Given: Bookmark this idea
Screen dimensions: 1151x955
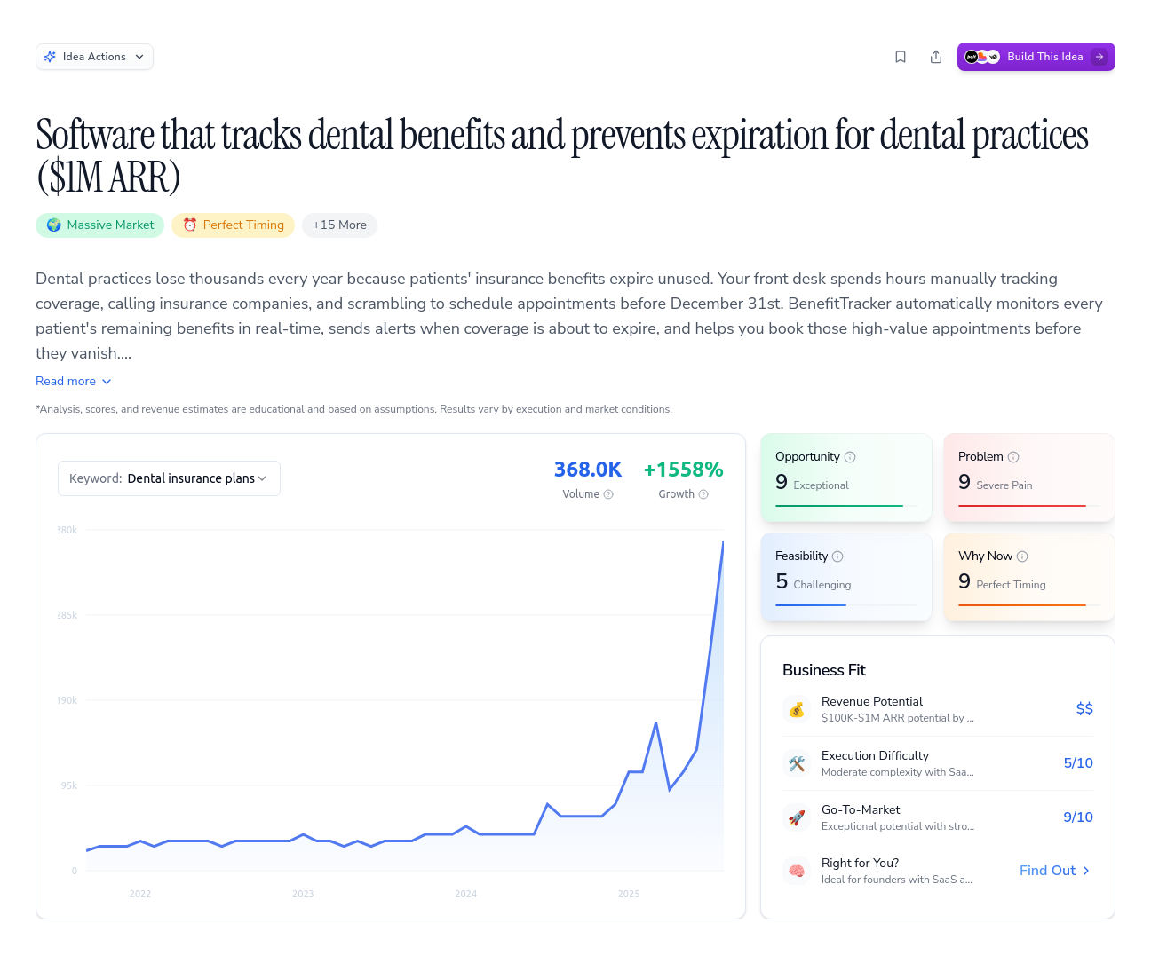Looking at the screenshot, I should pyautogui.click(x=900, y=56).
